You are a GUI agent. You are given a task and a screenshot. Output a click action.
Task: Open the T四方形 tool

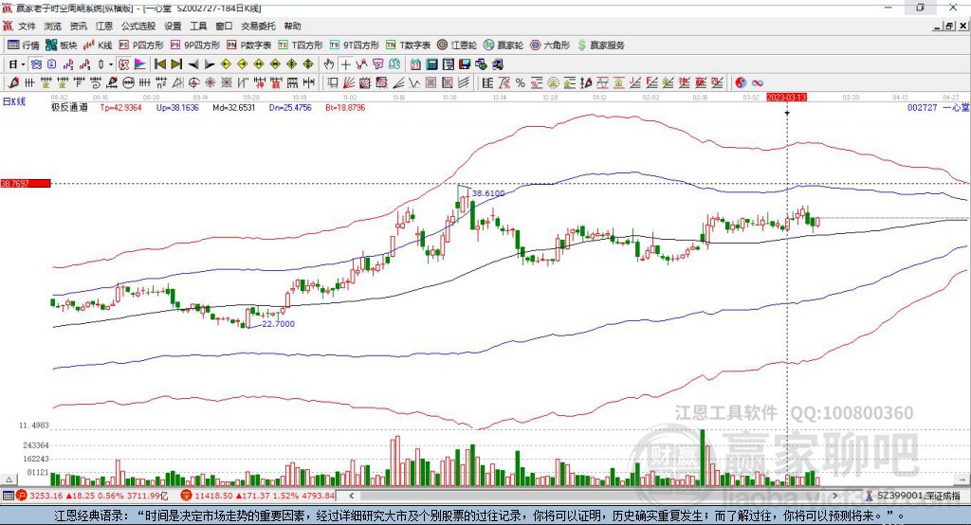(x=301, y=45)
